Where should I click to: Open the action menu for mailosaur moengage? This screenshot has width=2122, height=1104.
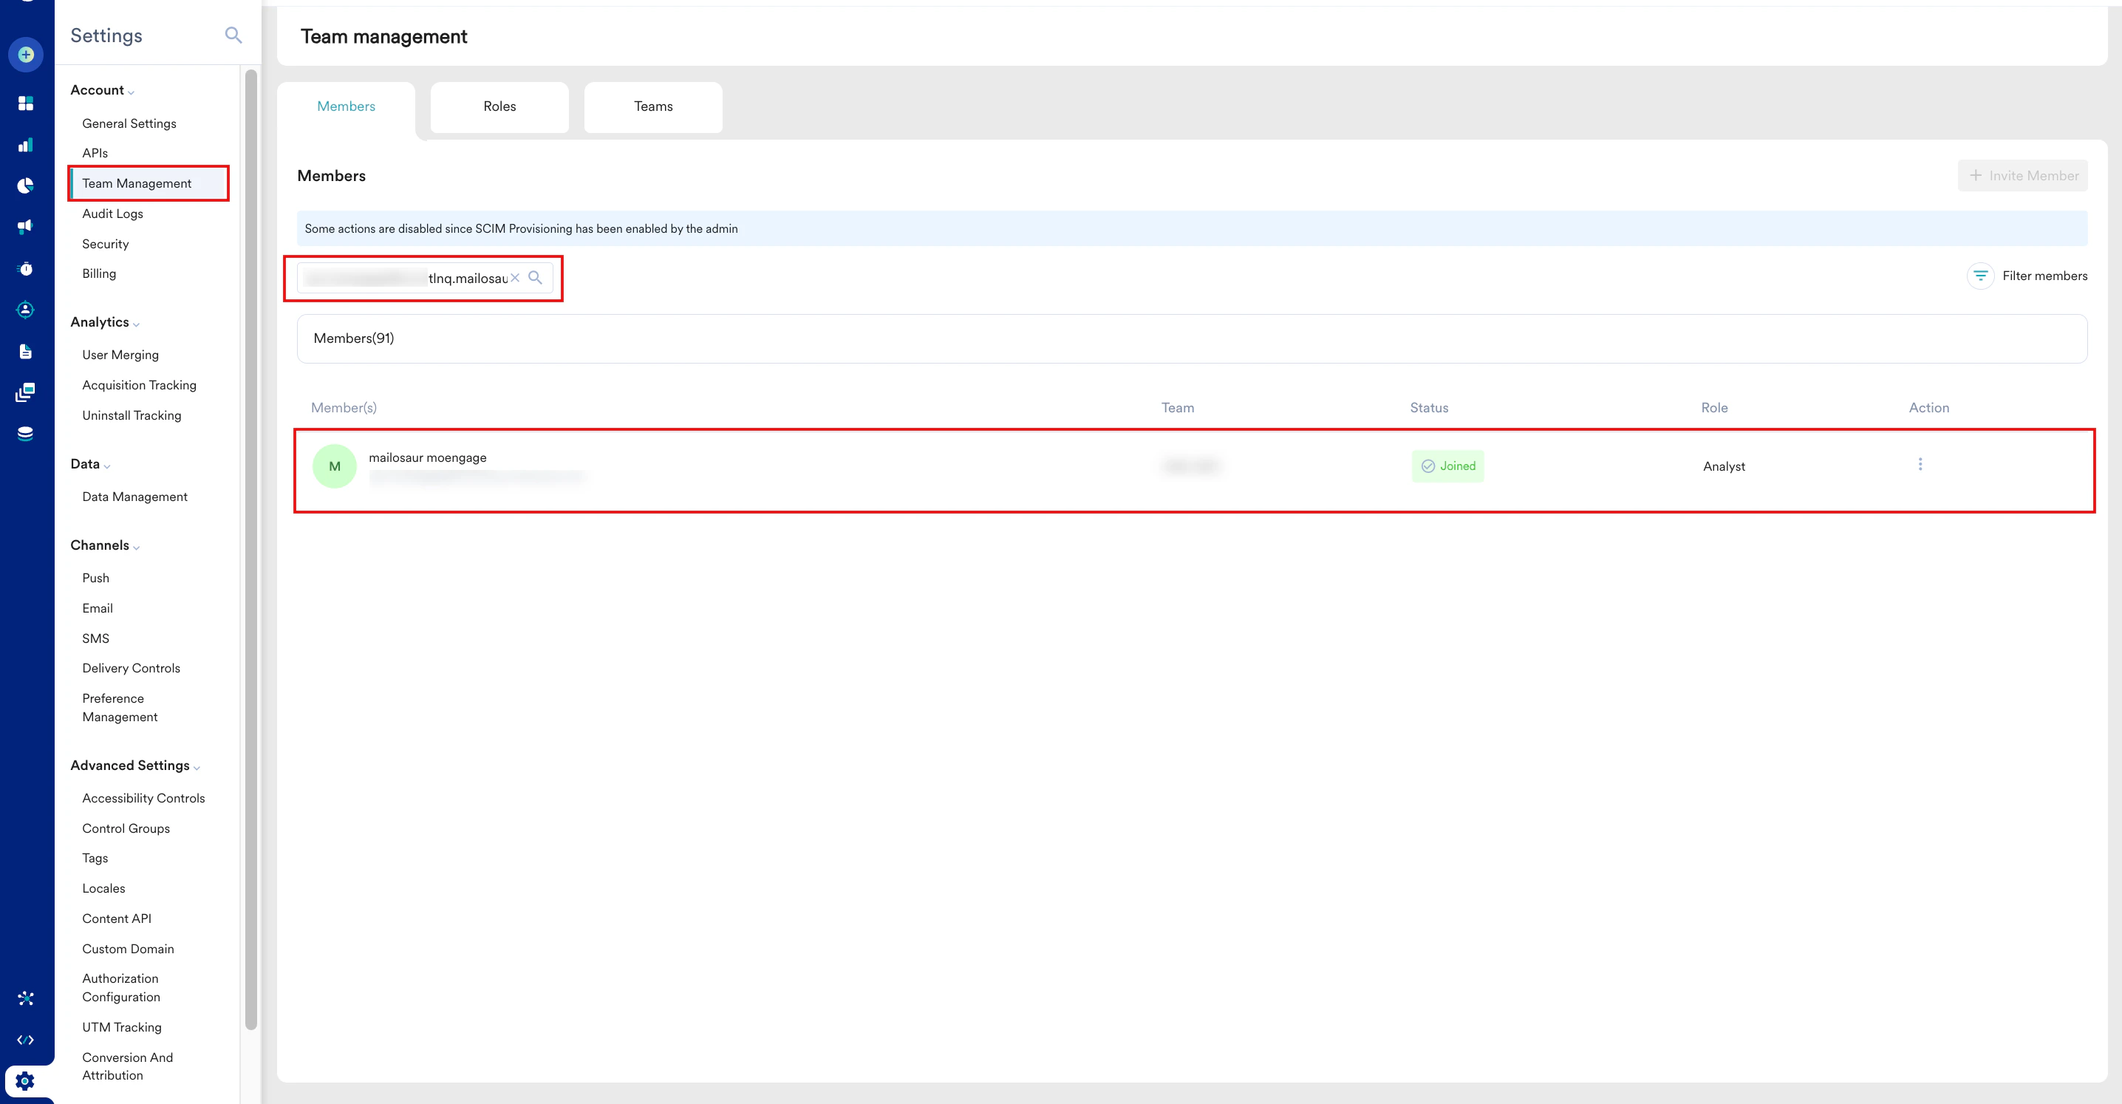(1920, 464)
